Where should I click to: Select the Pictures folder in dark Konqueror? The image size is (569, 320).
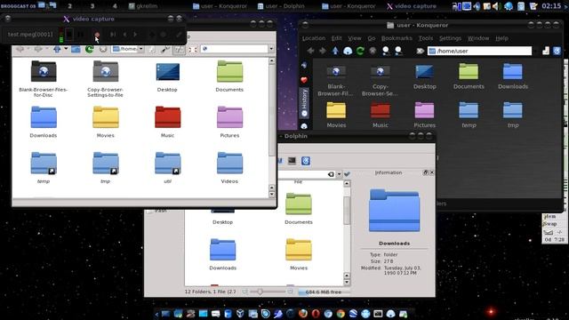[x=424, y=115]
